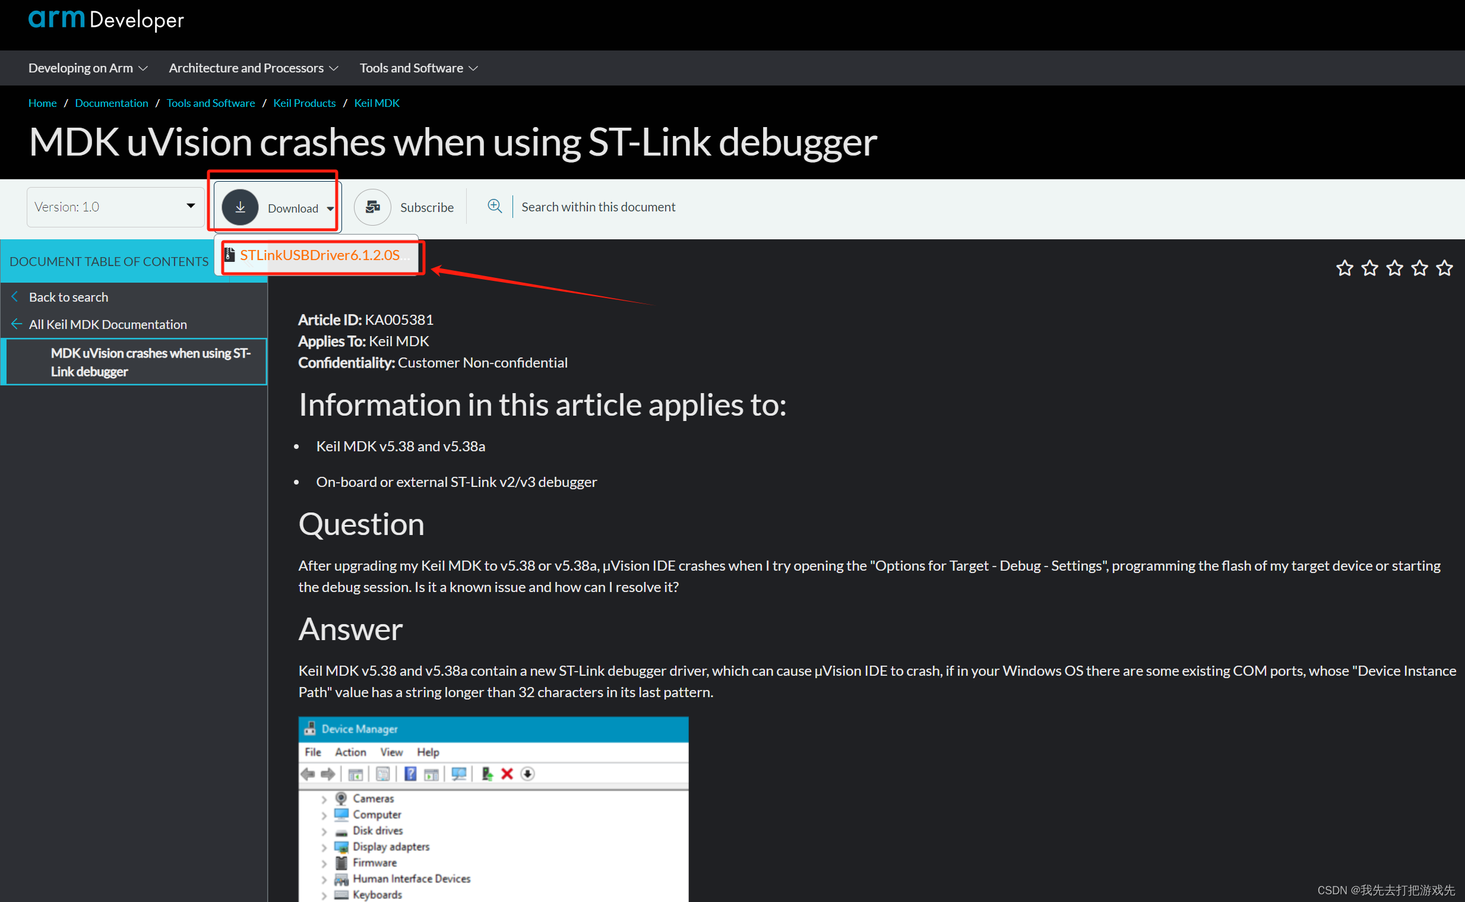Click the Disk drives row label
1465x902 pixels.
[378, 830]
